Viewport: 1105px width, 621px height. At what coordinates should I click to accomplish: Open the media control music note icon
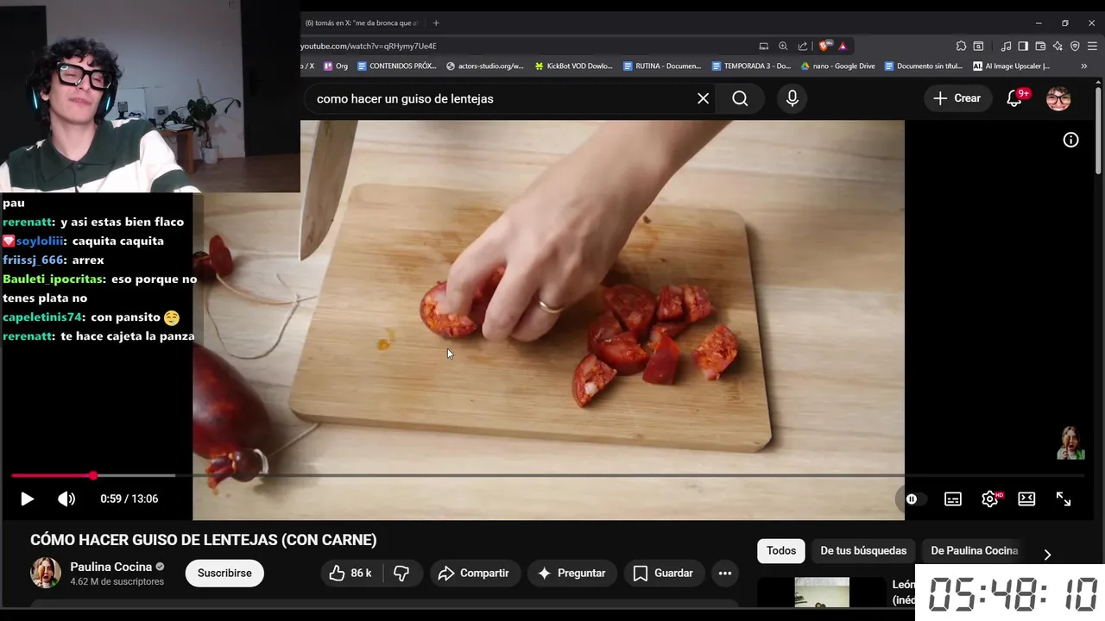point(1006,46)
